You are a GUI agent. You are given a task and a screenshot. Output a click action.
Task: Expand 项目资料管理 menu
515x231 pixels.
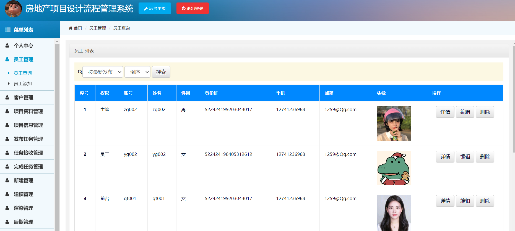(27, 111)
